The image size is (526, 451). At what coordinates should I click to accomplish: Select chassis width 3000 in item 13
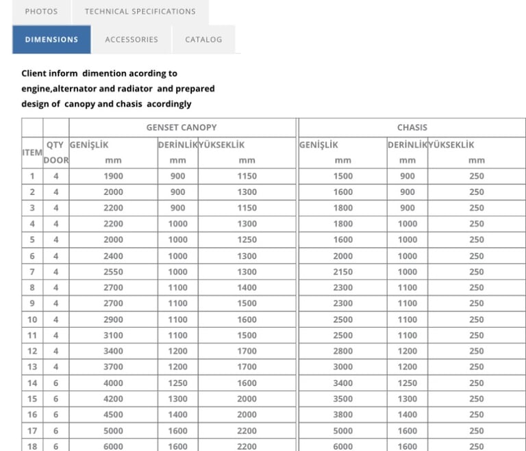pos(343,367)
